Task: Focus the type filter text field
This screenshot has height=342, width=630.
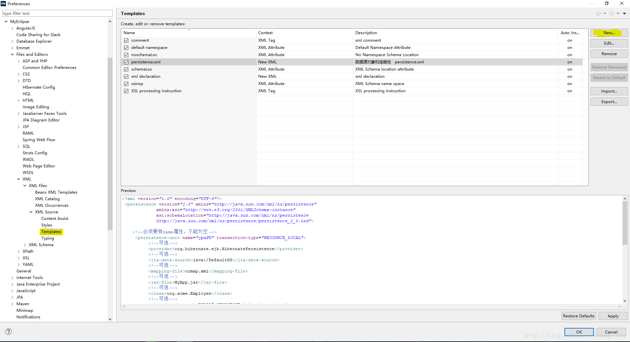Action: [x=57, y=13]
